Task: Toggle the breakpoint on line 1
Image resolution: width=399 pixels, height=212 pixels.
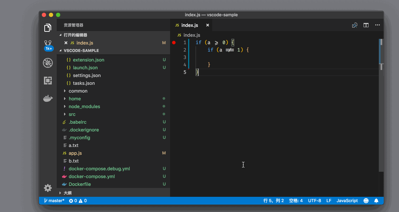Action: [x=174, y=42]
